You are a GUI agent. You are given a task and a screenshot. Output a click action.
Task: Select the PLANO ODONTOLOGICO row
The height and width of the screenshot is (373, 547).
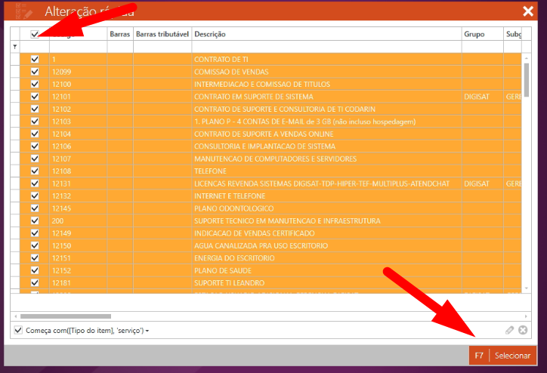325,208
